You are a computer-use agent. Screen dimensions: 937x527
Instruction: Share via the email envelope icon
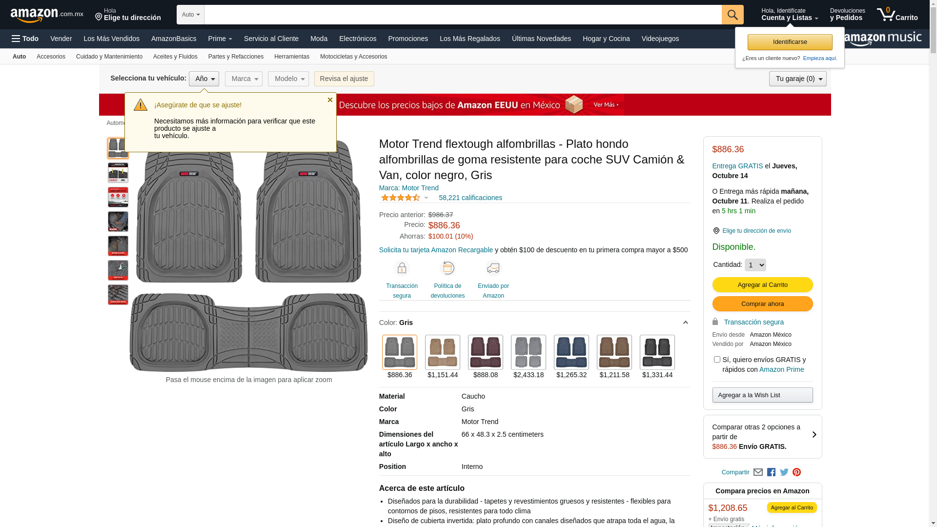click(x=758, y=472)
